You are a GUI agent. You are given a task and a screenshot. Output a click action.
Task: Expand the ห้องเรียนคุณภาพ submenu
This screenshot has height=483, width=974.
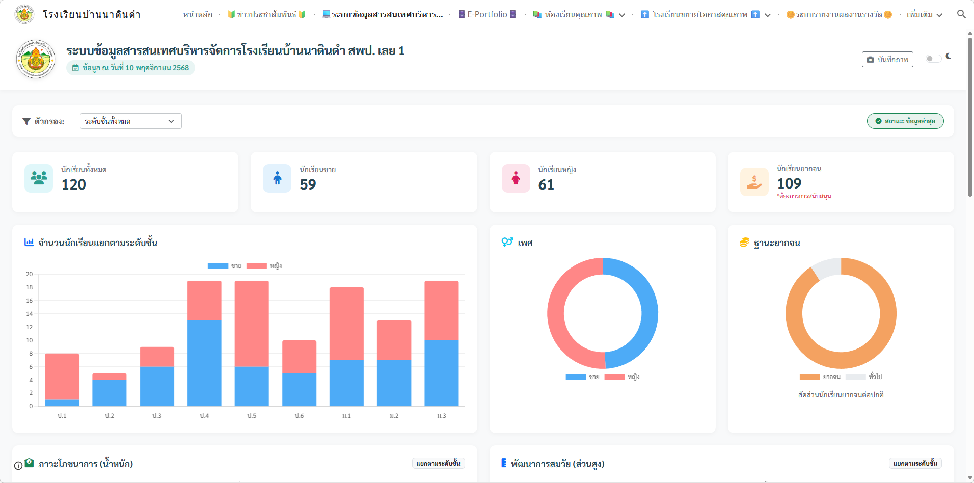pos(621,15)
